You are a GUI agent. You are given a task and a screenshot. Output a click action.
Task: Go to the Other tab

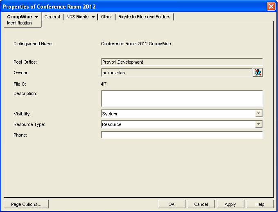coord(106,17)
